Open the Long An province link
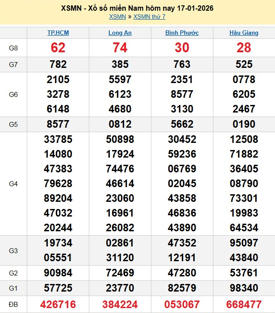The width and height of the screenshot is (275, 313). (120, 33)
